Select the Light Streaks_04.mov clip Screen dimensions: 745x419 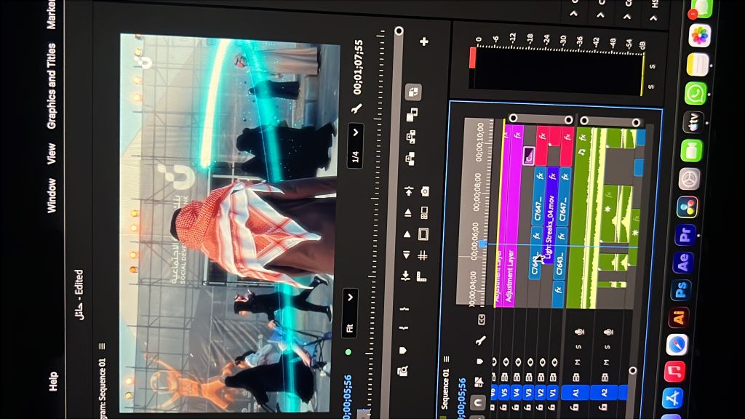coord(551,218)
